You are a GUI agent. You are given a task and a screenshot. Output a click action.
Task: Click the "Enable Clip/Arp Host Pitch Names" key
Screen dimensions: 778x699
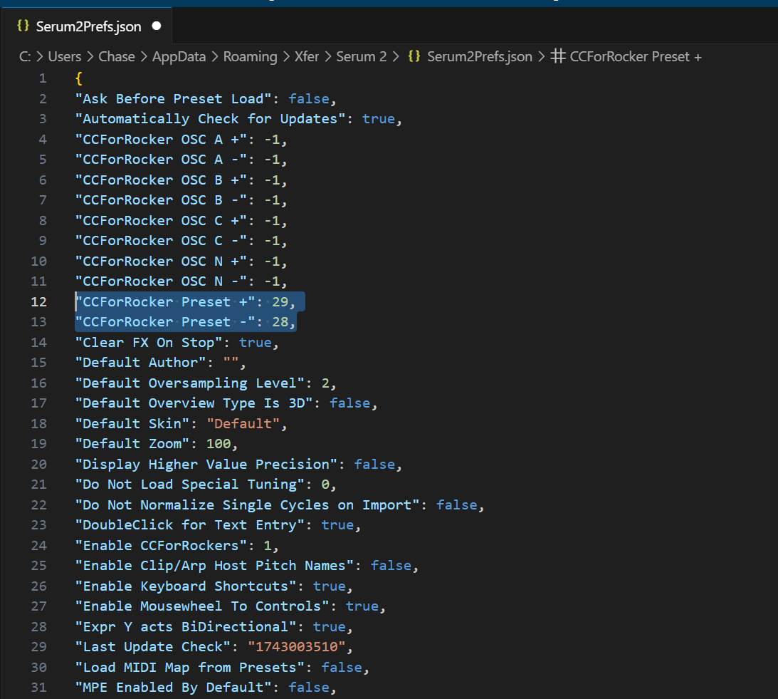[x=214, y=565]
